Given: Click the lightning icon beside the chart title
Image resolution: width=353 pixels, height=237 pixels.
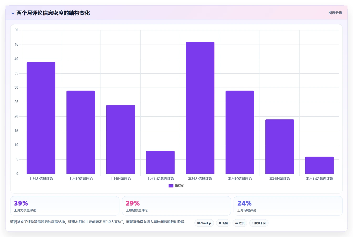Looking at the screenshot, I should click(12, 13).
